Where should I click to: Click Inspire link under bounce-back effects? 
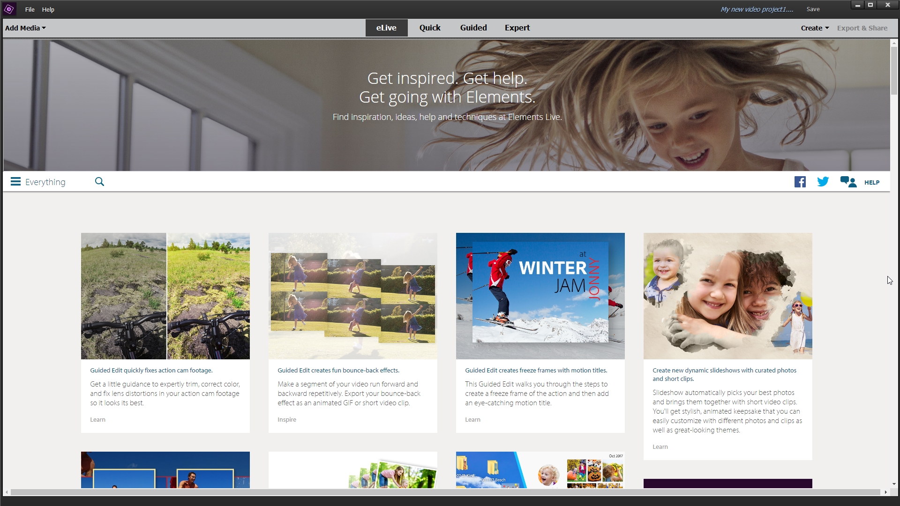coord(286,419)
